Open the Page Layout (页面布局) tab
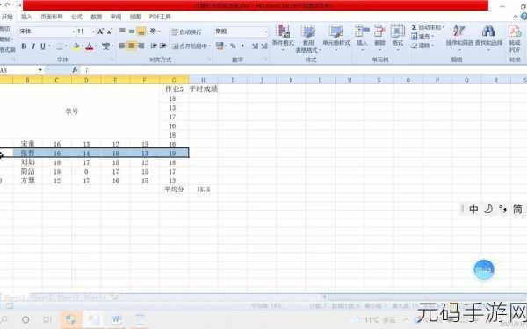Image resolution: width=527 pixels, height=329 pixels. pos(52,17)
